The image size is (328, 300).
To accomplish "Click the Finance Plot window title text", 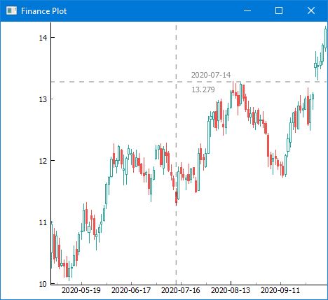I will click(43, 11).
